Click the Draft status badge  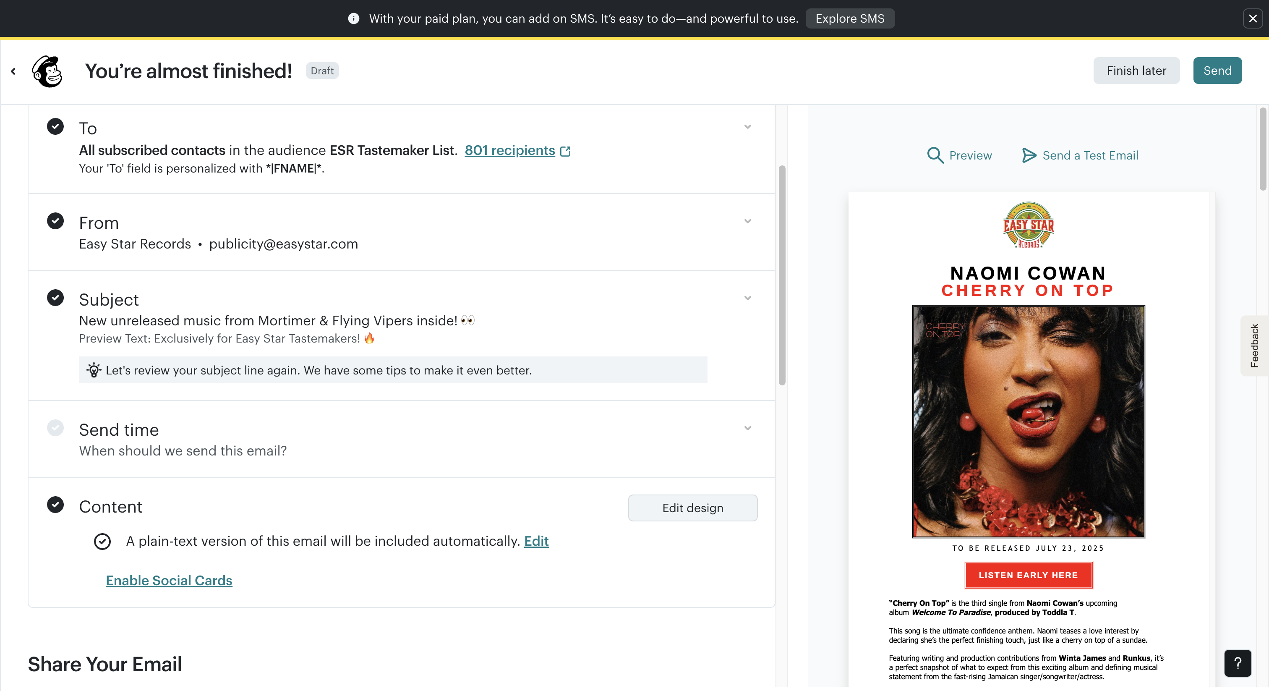(322, 71)
